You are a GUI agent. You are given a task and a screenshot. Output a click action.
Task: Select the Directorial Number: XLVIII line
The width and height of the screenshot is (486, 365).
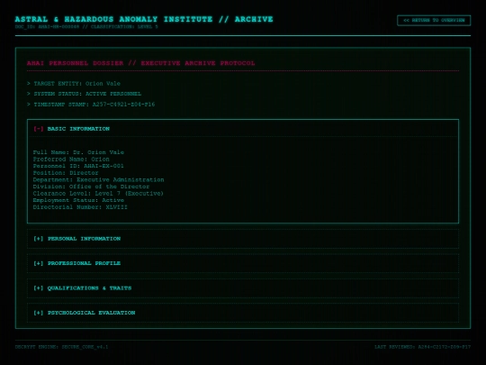(80, 206)
